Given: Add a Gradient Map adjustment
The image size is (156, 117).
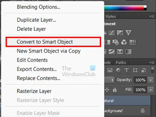Looking at the screenshot, I should 128,51.
